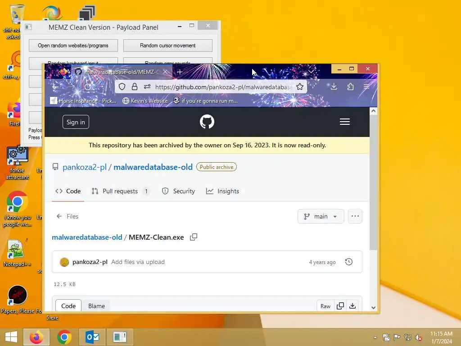Open the Chrome desktop shortcut i know you people
This screenshot has height=346, width=461.
[17, 209]
